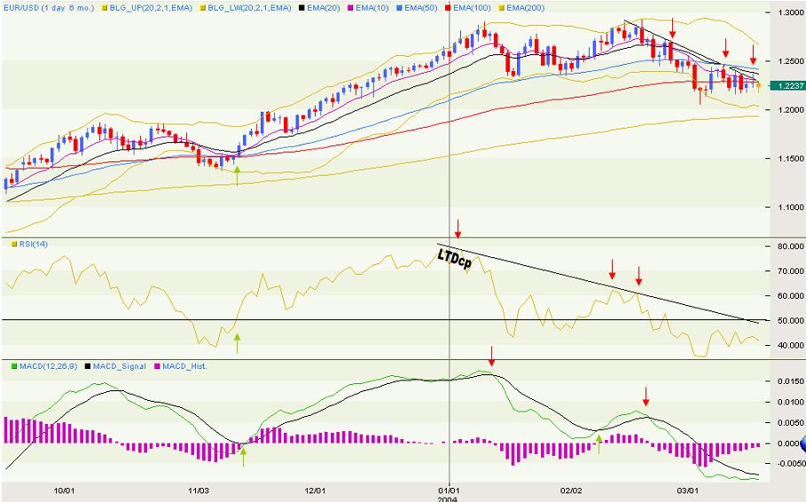Click the RSI 70.000 axis label
The height and width of the screenshot is (502, 806).
tap(792, 271)
